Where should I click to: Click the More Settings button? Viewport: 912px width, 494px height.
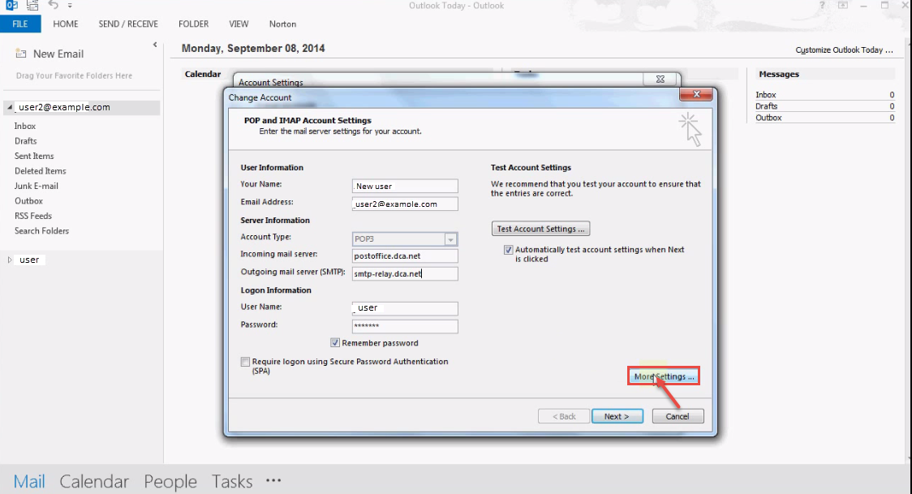tap(664, 376)
